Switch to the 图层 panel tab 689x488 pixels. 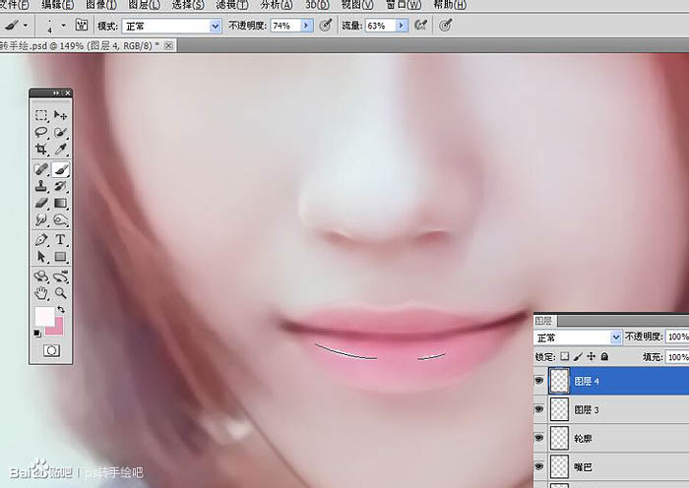coord(543,320)
